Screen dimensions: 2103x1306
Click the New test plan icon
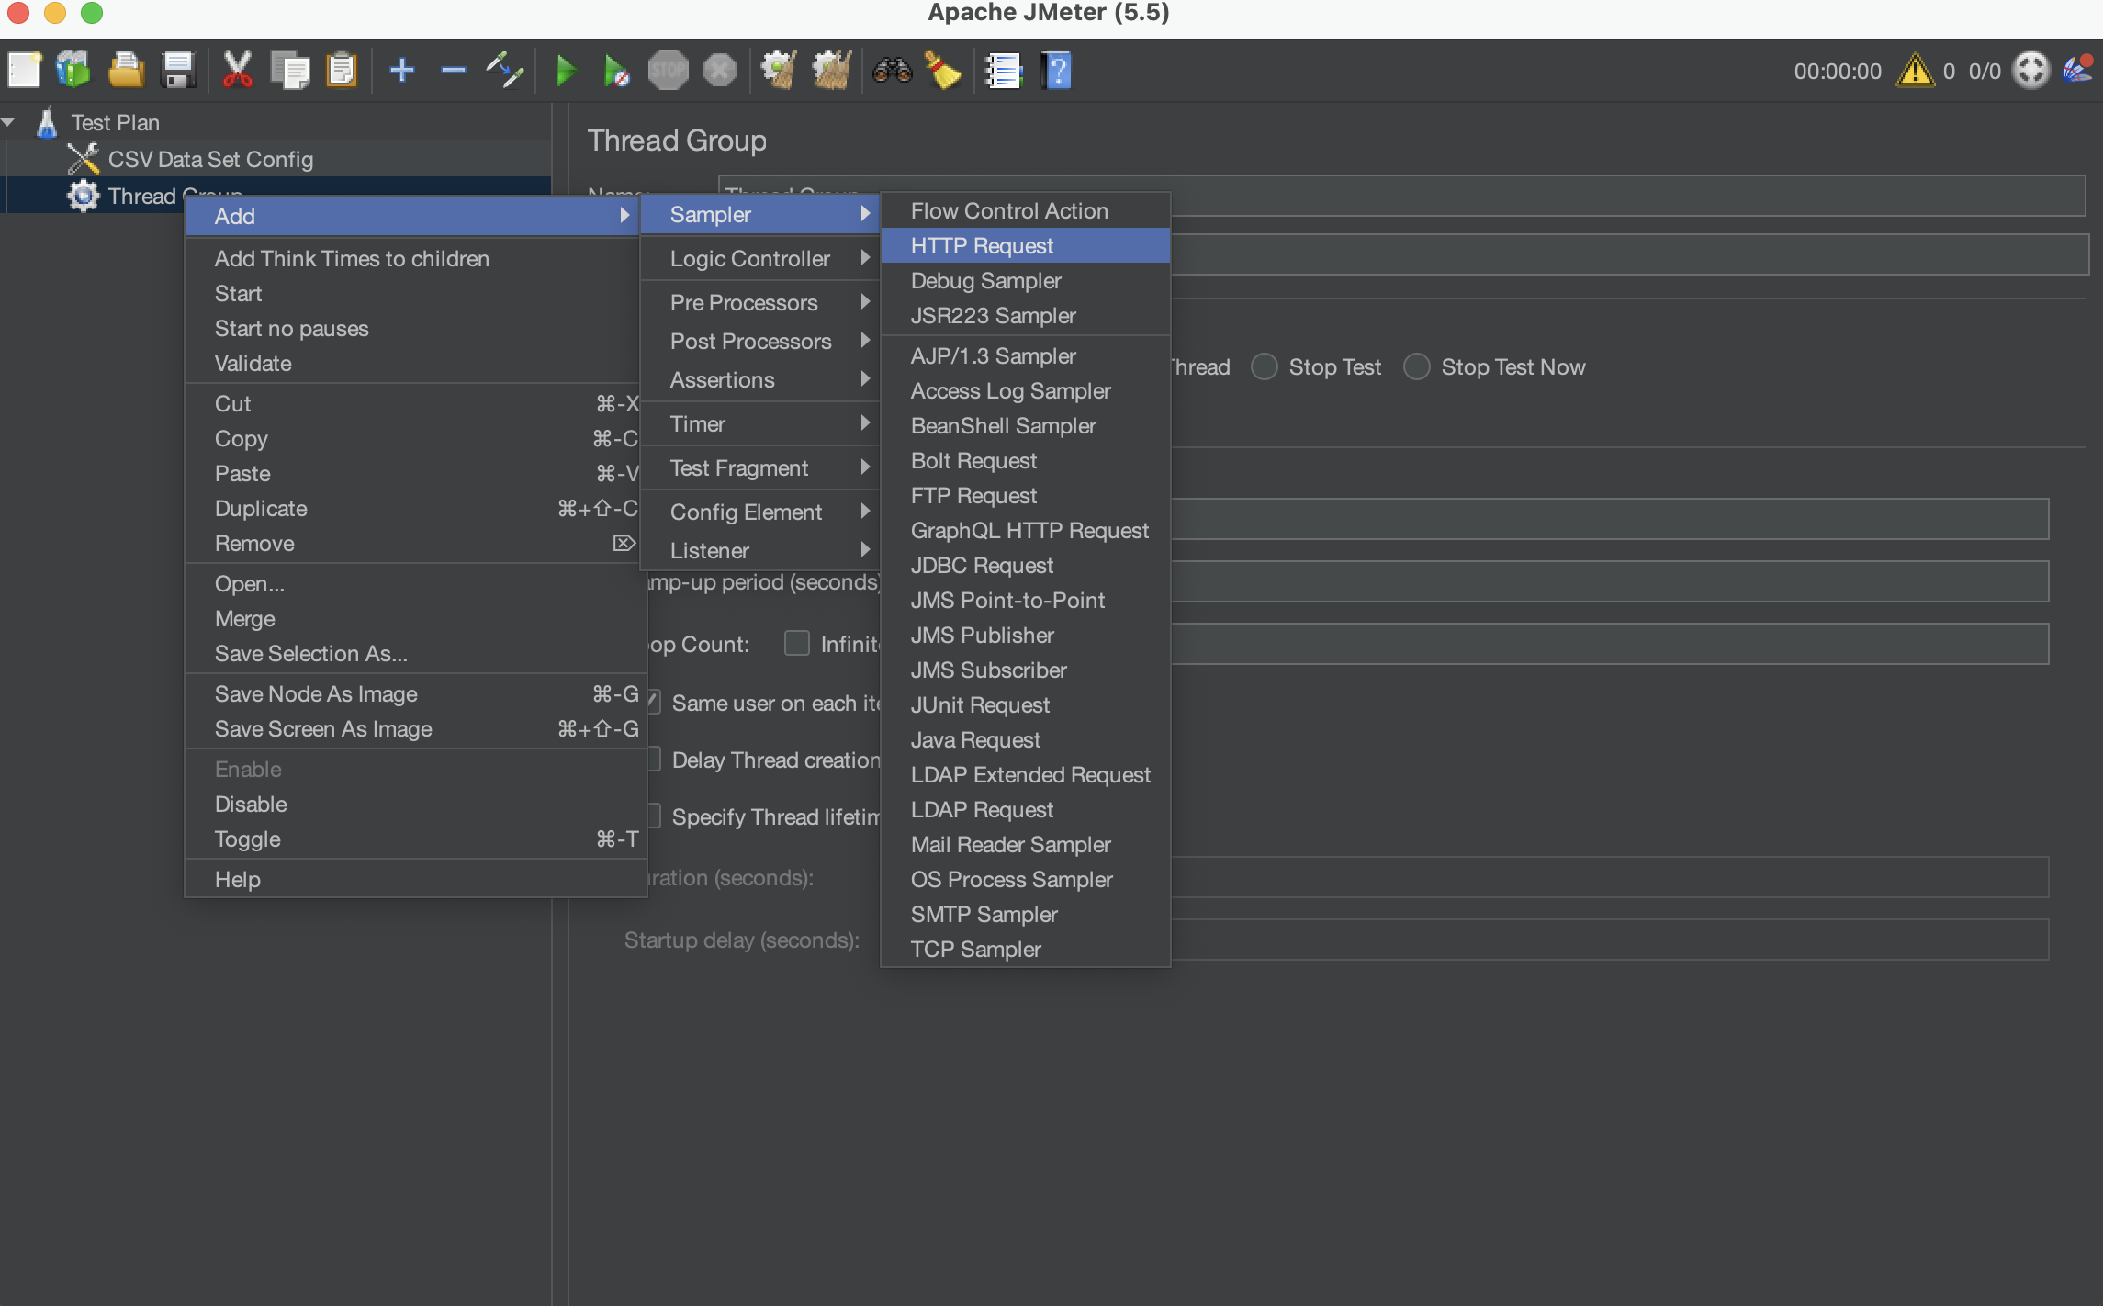click(25, 70)
